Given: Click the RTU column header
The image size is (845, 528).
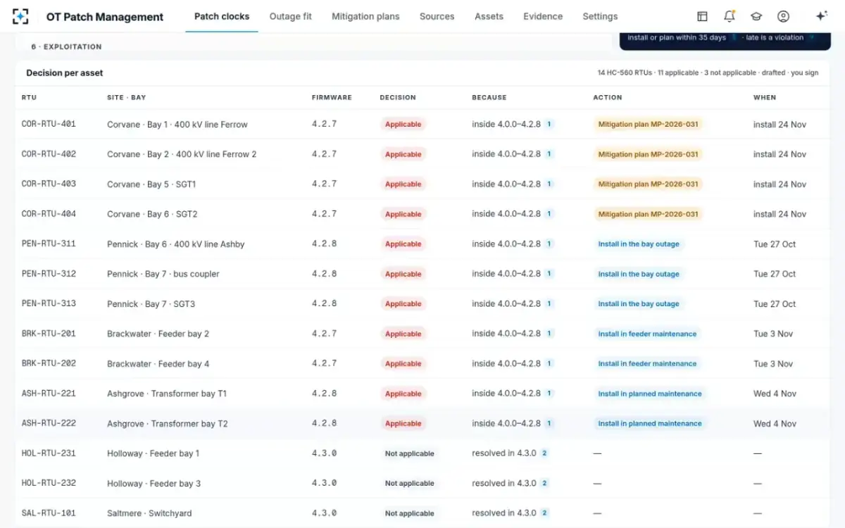Looking at the screenshot, I should click(29, 97).
